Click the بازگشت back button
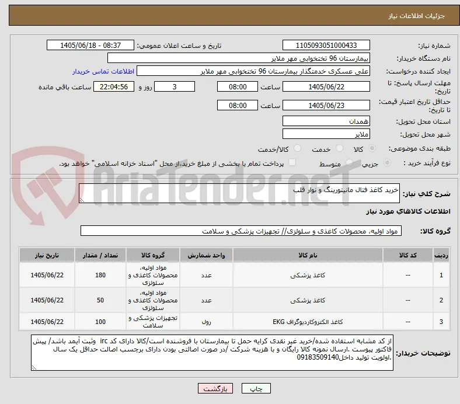This screenshot has width=460, height=404. pos(215,388)
